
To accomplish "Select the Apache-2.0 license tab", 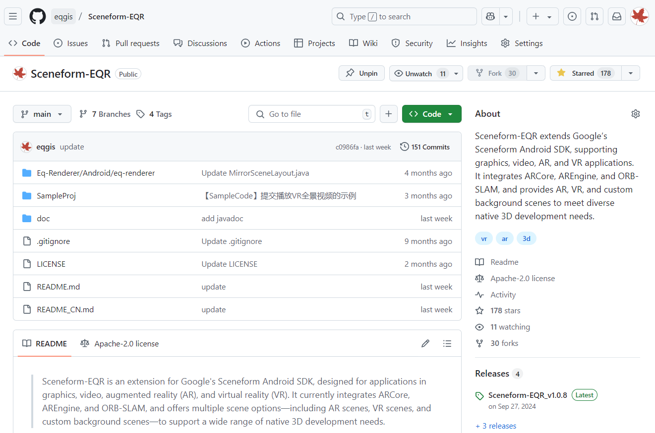I will (119, 343).
